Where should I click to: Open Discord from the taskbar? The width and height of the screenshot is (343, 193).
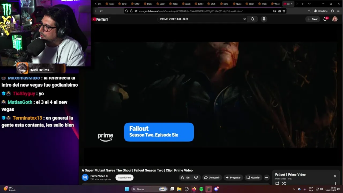click(x=216, y=189)
